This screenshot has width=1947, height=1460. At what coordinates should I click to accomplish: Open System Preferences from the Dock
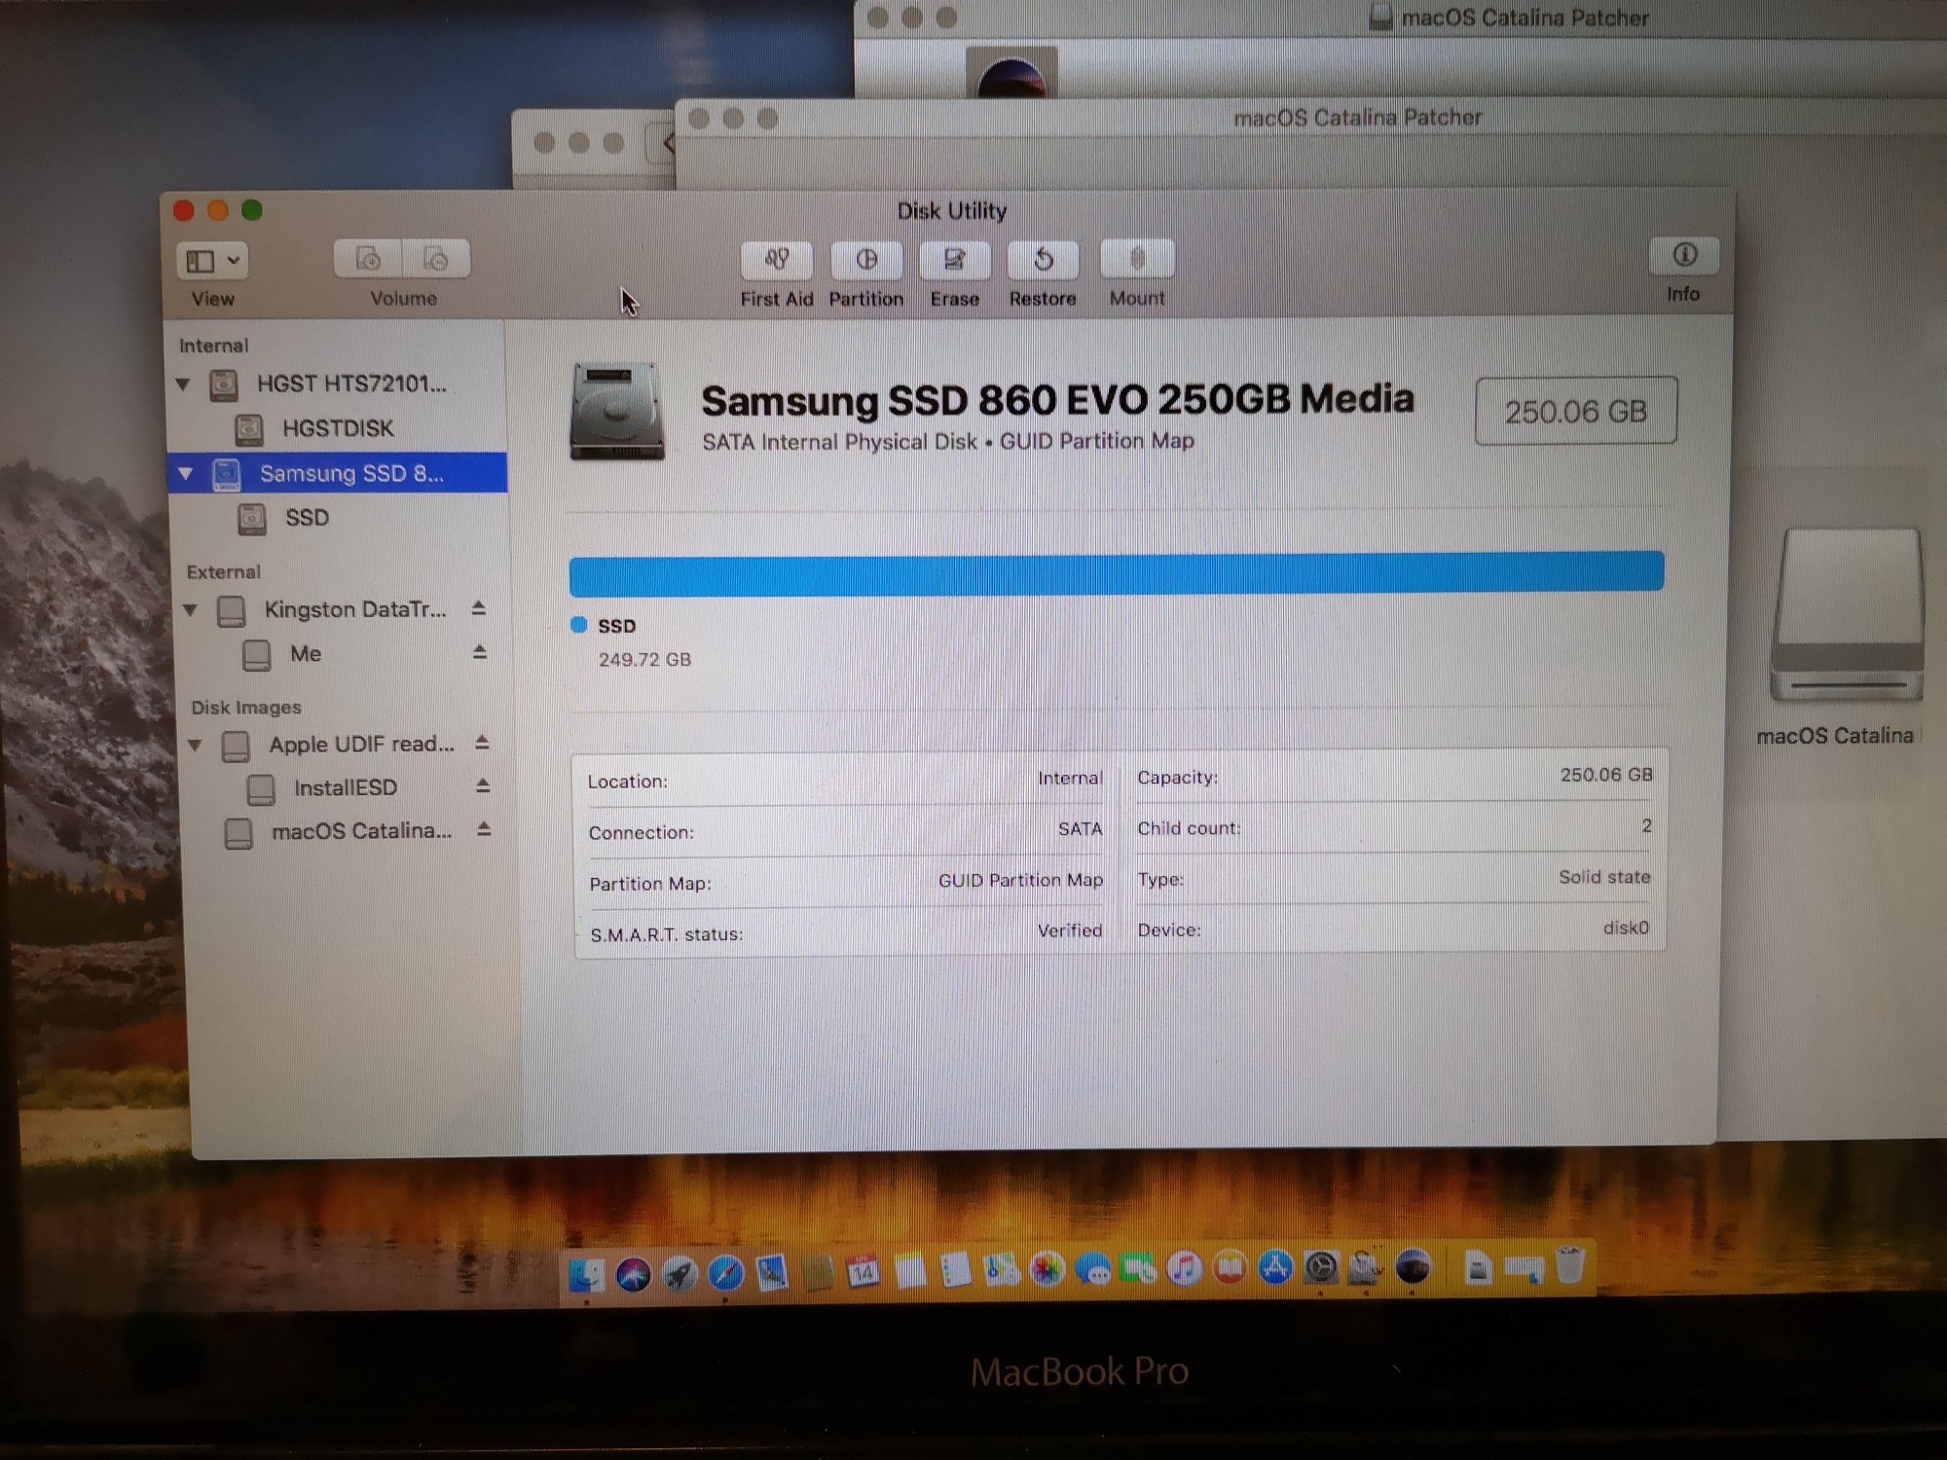click(x=1321, y=1268)
